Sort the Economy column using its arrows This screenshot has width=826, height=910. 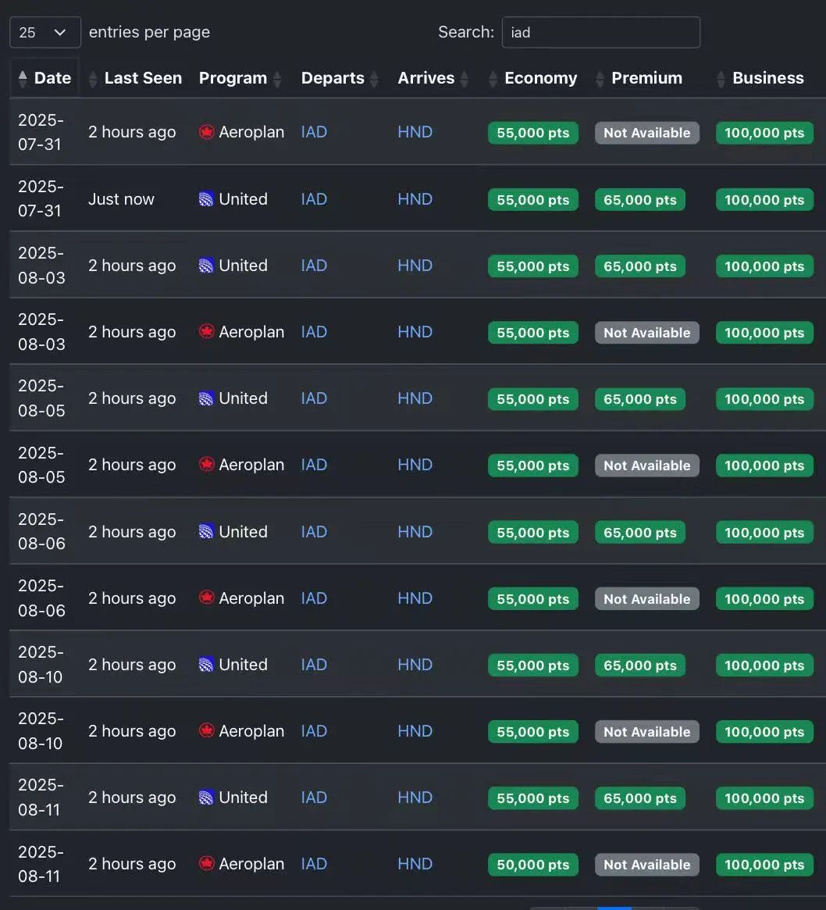[x=493, y=78]
